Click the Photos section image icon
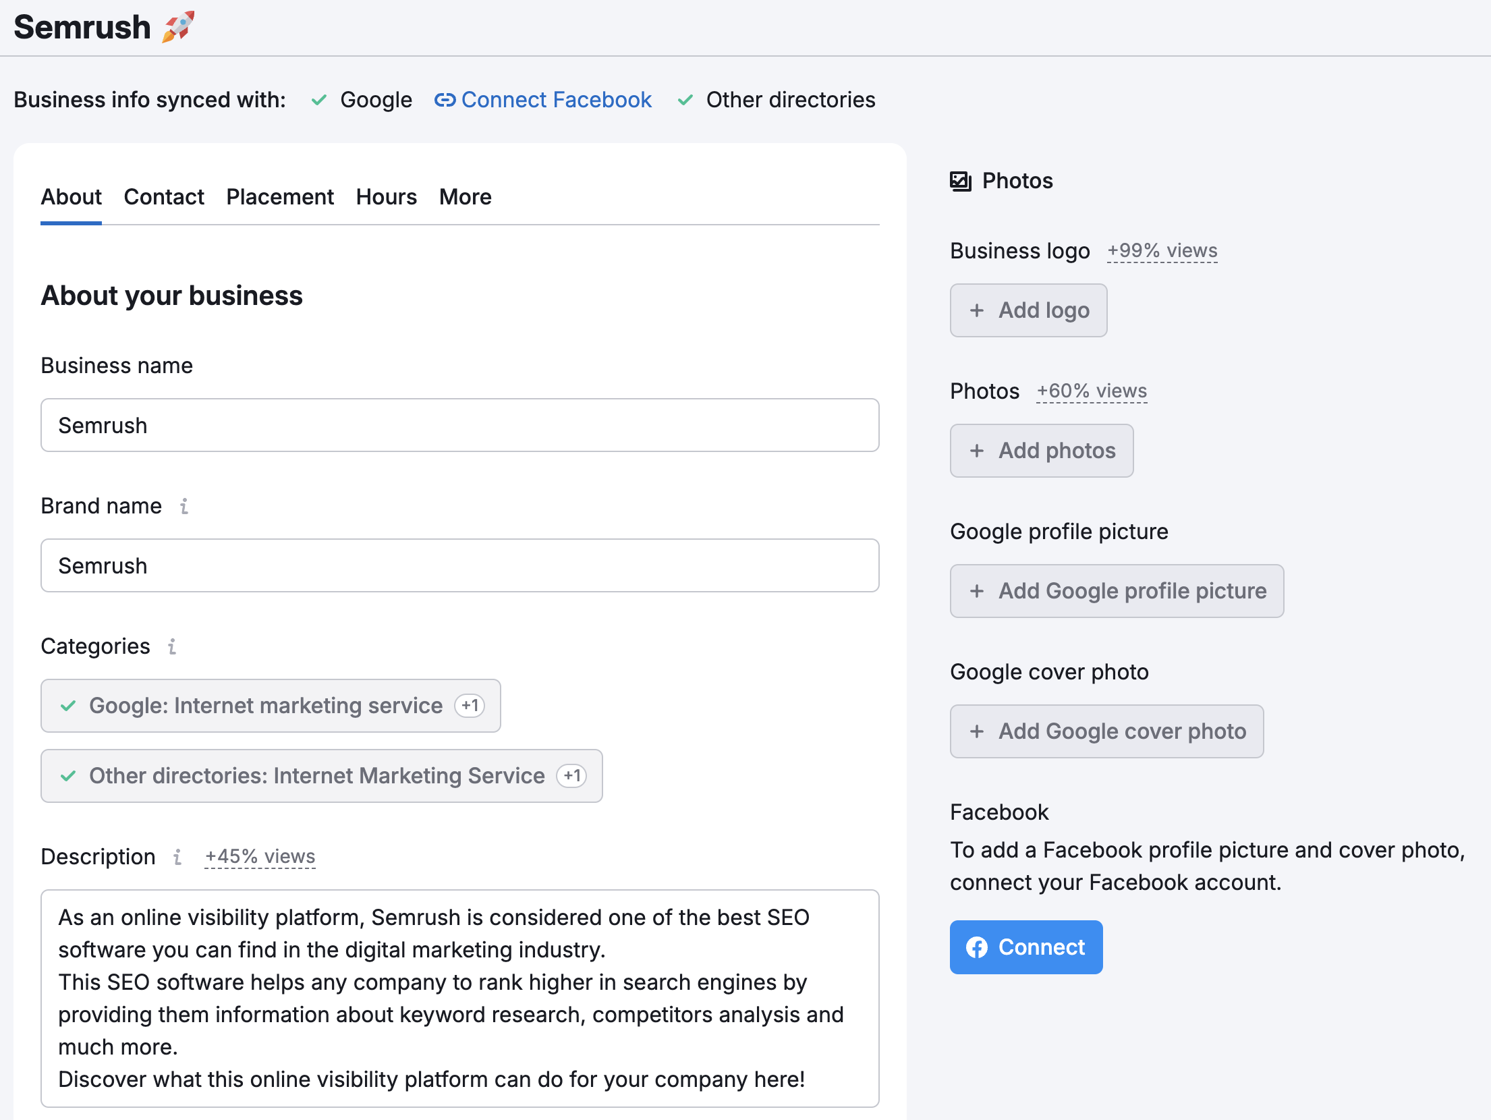Viewport: 1491px width, 1120px height. point(960,181)
